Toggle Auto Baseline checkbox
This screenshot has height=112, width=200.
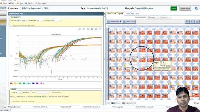(x=51, y=92)
